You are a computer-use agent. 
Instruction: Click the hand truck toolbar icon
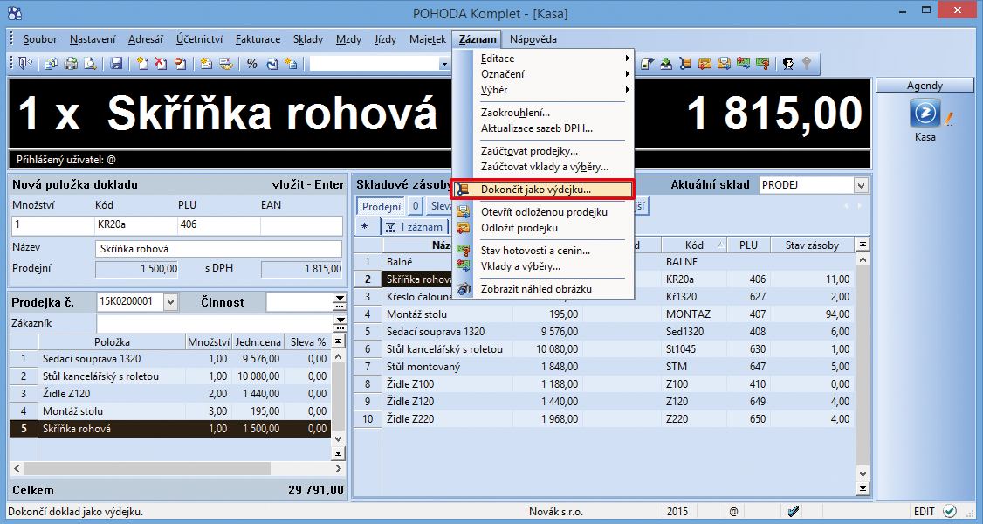685,63
